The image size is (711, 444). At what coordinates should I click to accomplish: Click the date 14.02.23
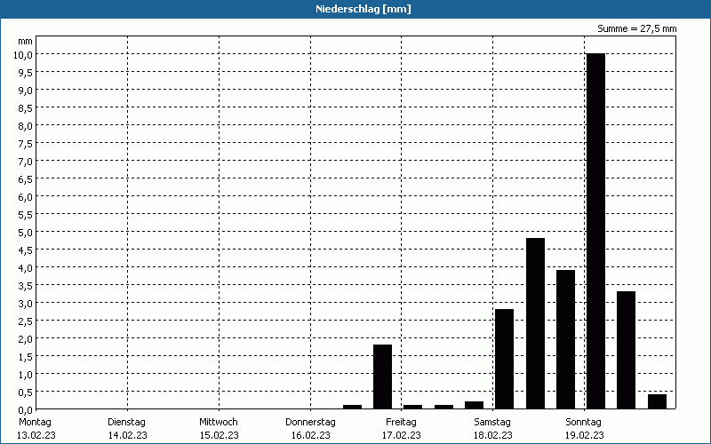tap(128, 435)
